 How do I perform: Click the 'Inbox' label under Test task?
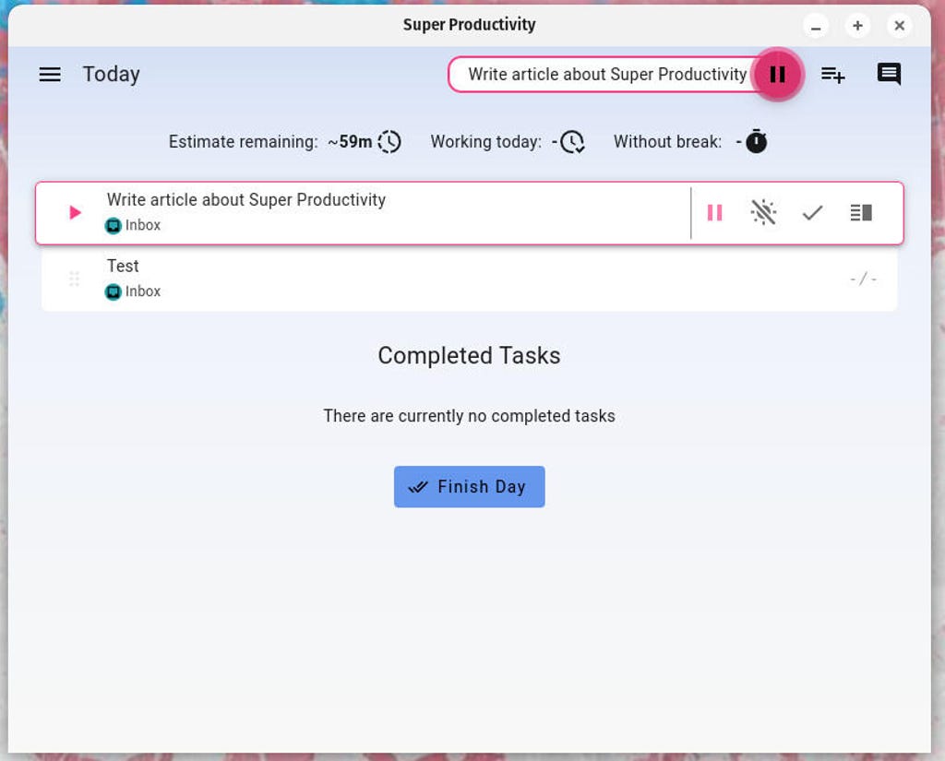(x=143, y=291)
